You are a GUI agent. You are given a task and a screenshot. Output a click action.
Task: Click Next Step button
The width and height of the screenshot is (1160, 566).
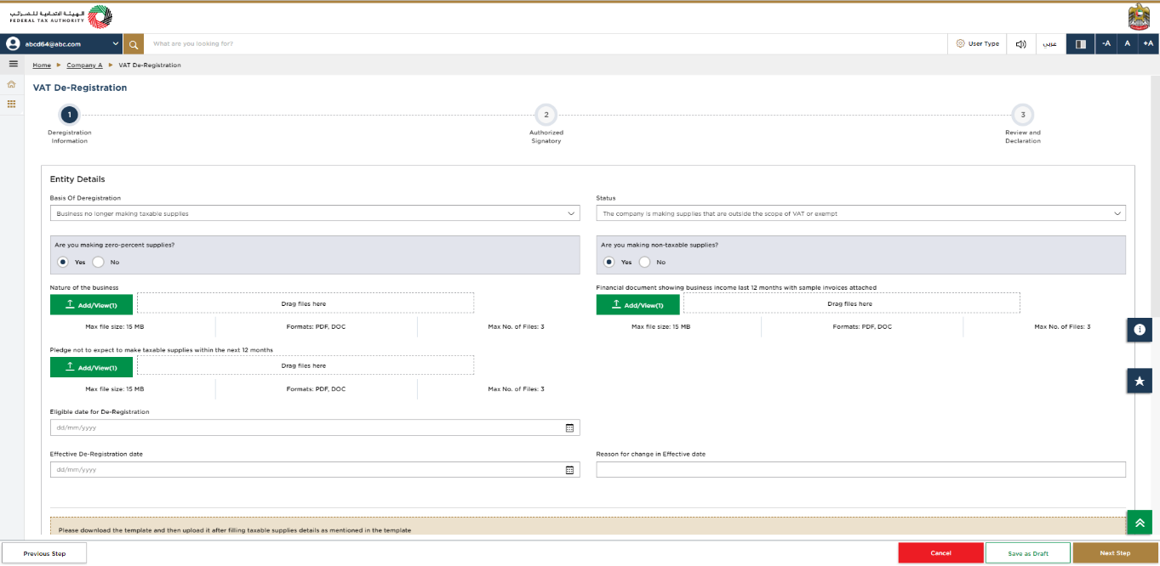click(1115, 553)
